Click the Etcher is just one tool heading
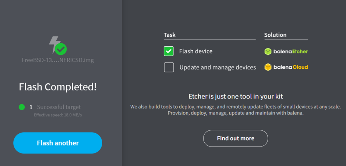 tap(236, 96)
